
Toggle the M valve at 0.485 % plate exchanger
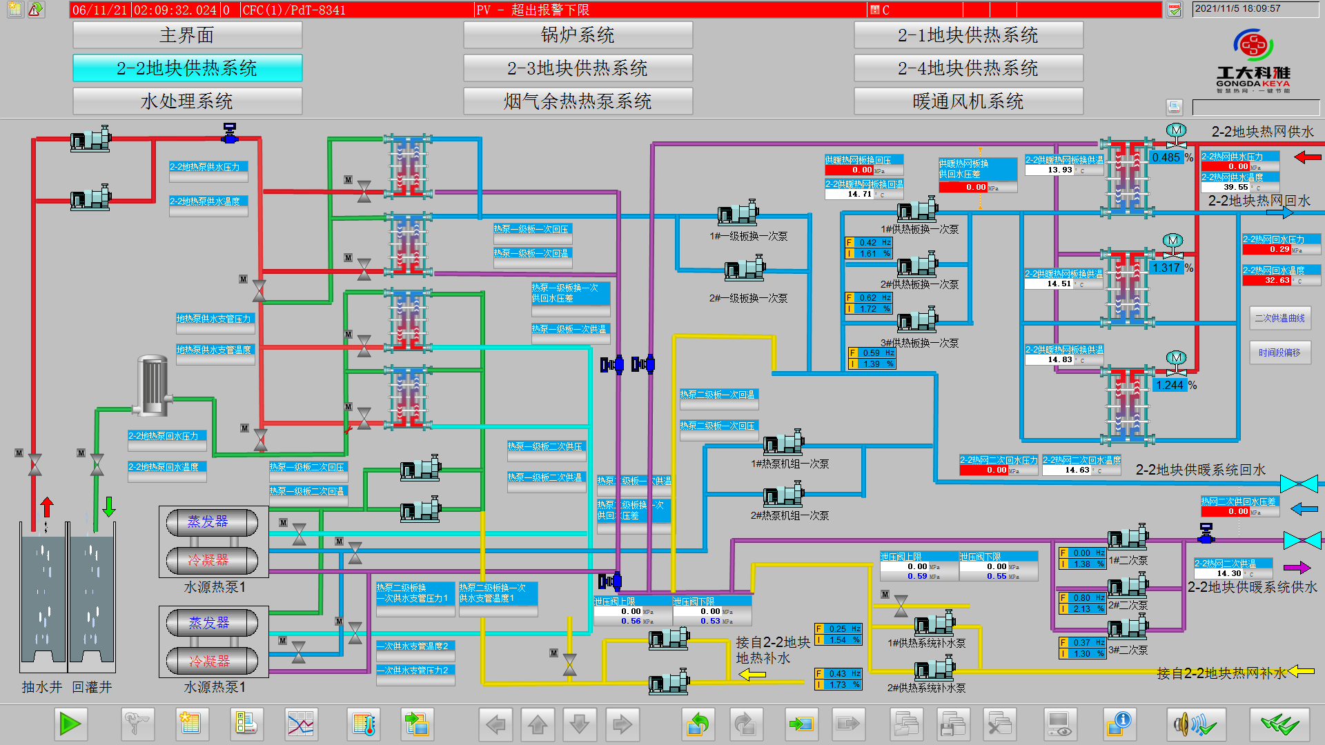click(1176, 135)
